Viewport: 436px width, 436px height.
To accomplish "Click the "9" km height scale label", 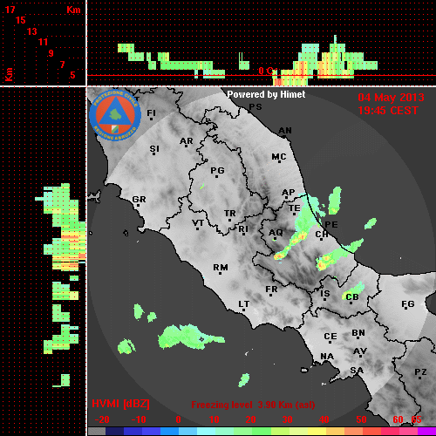I will [x=51, y=53].
